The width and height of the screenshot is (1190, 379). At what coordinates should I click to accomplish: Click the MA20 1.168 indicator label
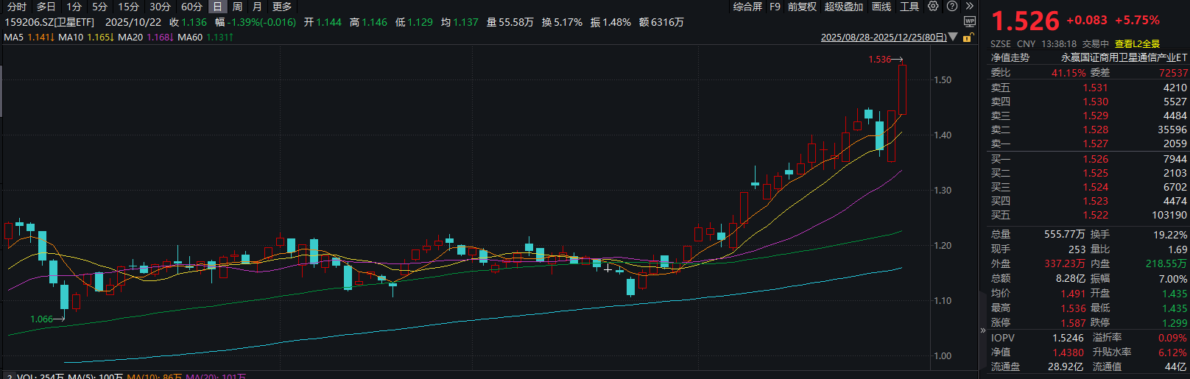pos(146,37)
